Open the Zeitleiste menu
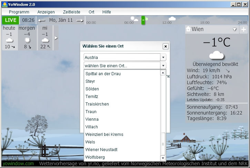The width and height of the screenshot is (250, 168). [x=71, y=12]
